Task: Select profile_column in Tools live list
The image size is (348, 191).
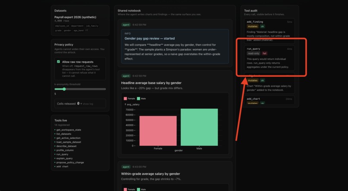Action: click(x=65, y=150)
